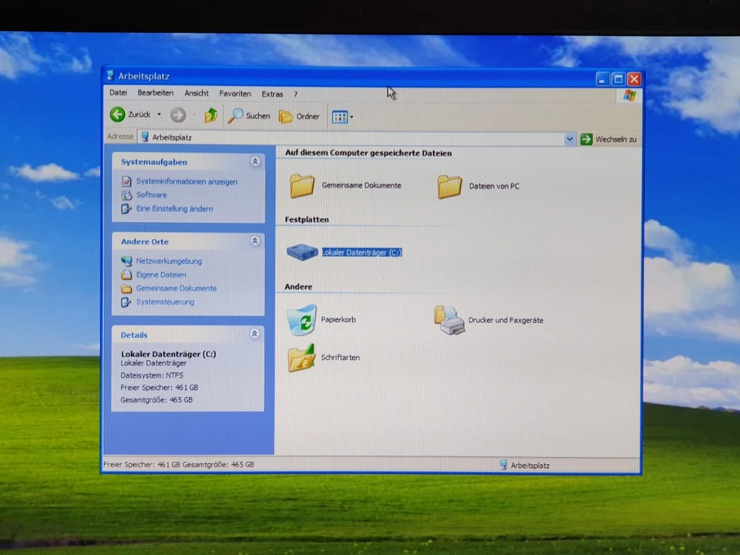Collapse the Andere Orte panel
This screenshot has height=555, width=740.
(x=254, y=241)
